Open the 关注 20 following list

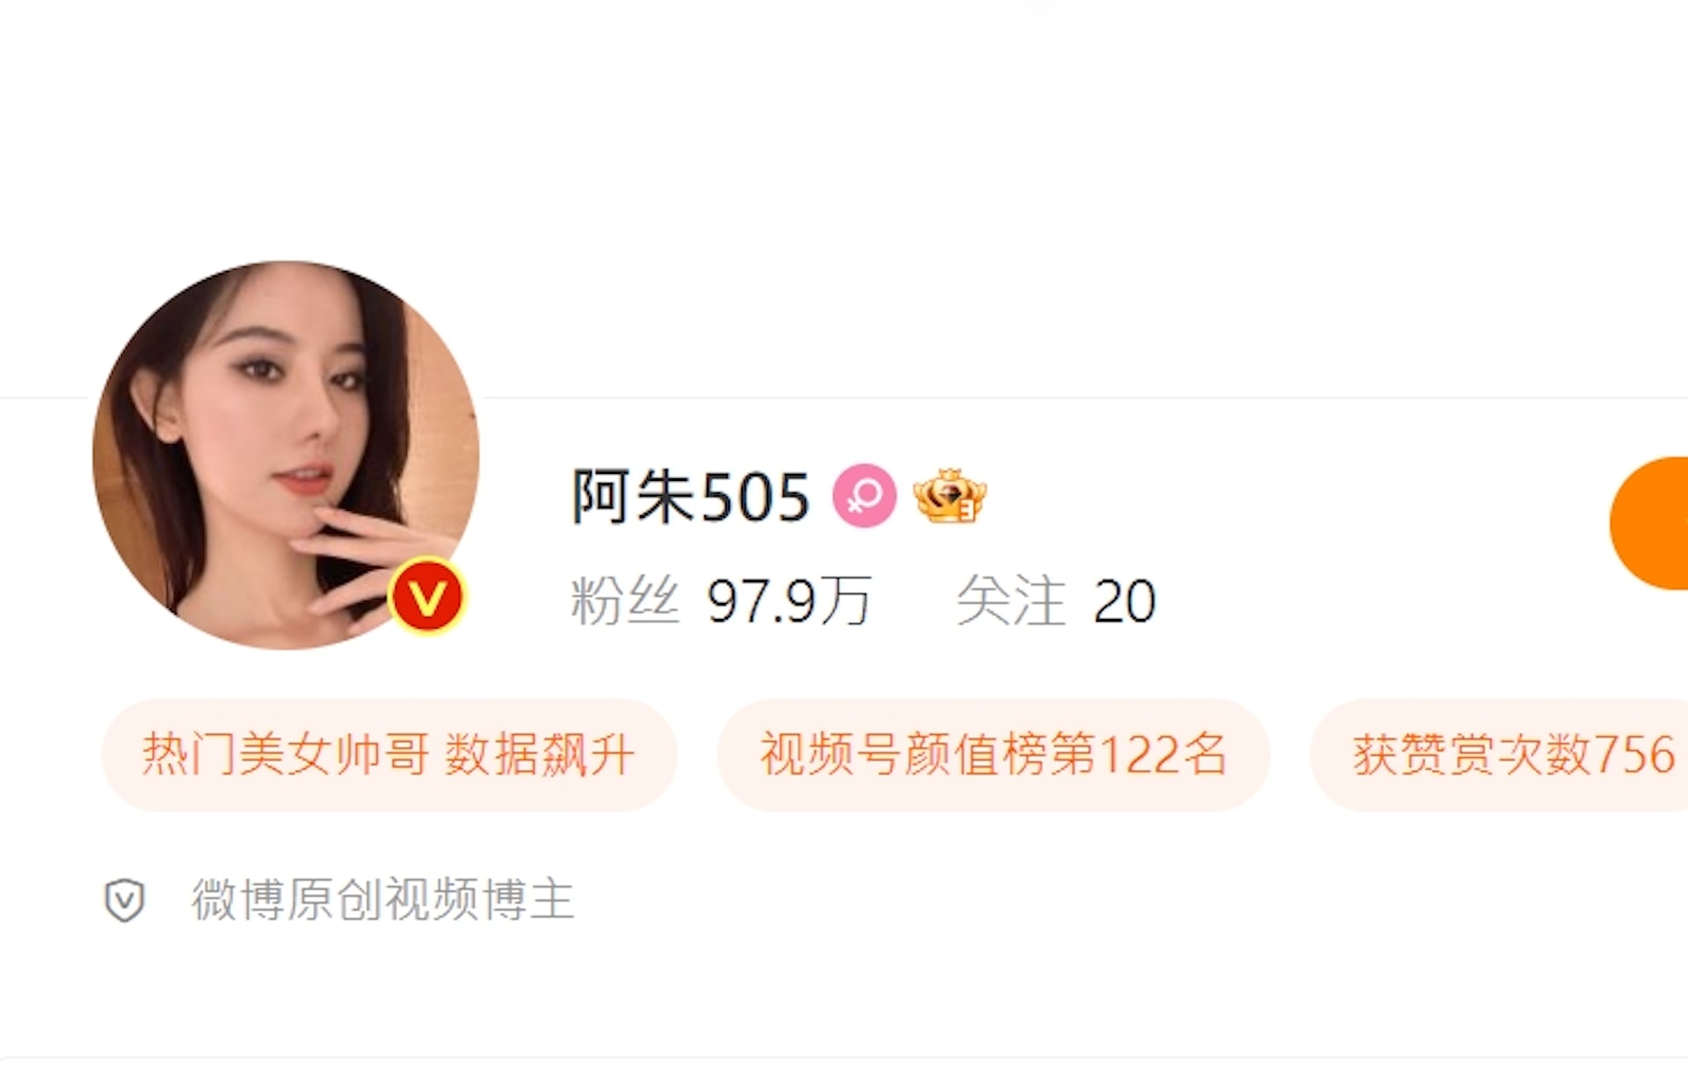click(x=1056, y=601)
